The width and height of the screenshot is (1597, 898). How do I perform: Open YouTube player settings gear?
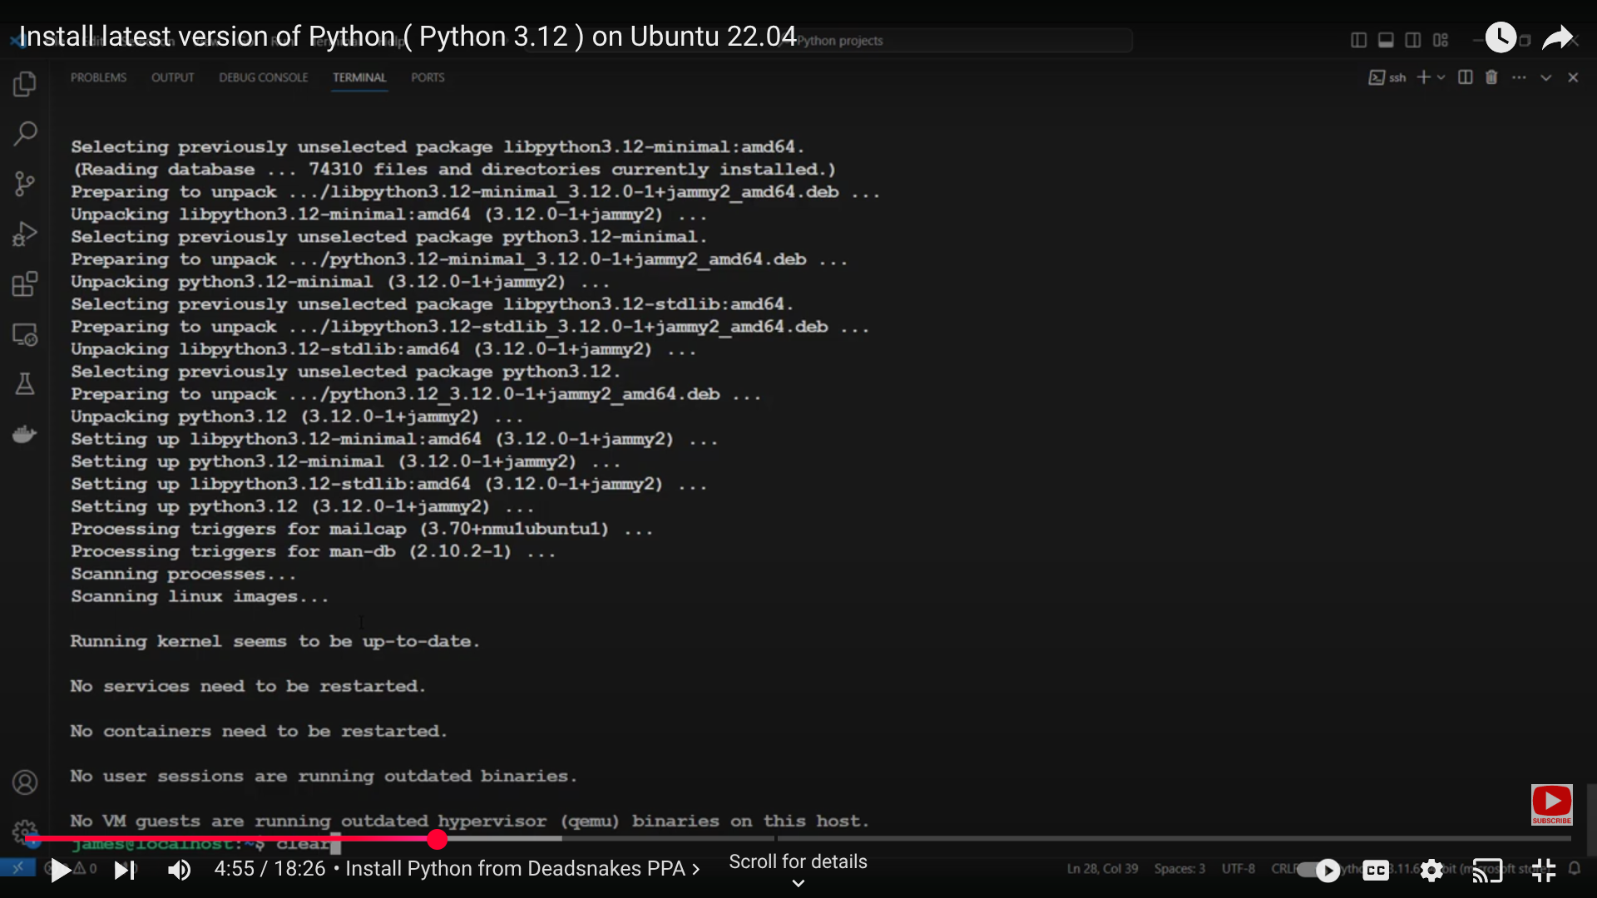(x=1431, y=871)
